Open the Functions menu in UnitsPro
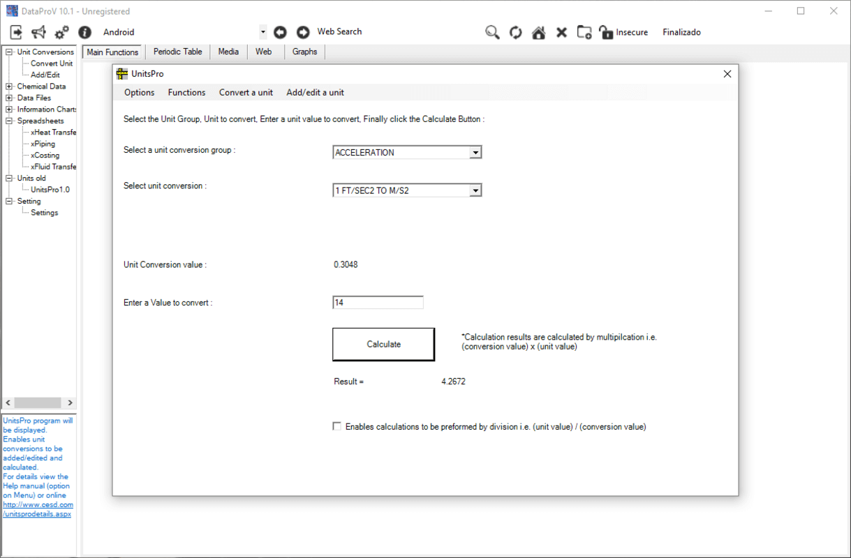851x558 pixels. tap(186, 92)
